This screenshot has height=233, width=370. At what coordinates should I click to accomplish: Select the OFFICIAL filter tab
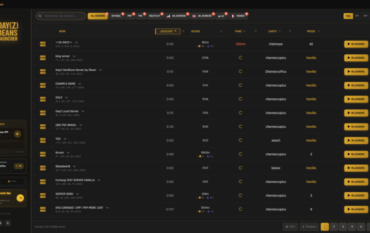pyautogui.click(x=116, y=16)
